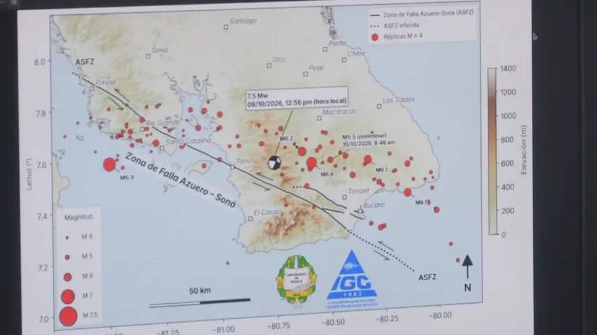This screenshot has width=597, height=335.
Task: Click the Búcaro town label
Action: click(374, 205)
